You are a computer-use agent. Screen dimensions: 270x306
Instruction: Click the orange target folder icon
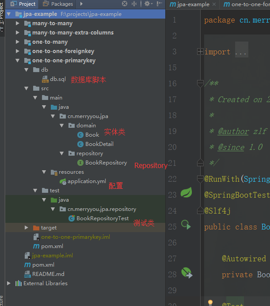coord(36,228)
